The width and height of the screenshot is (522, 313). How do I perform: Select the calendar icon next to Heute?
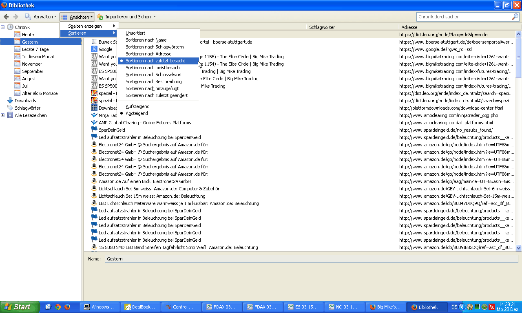[17, 35]
